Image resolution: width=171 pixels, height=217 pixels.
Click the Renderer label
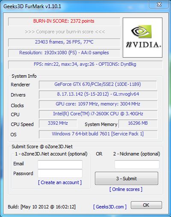click(21, 85)
